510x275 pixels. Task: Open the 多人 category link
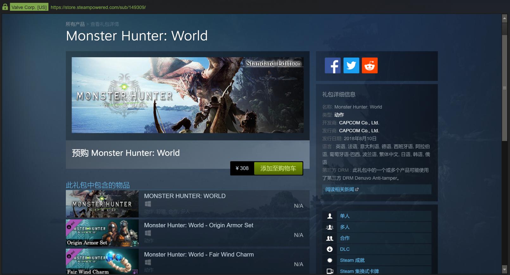pyautogui.click(x=345, y=227)
